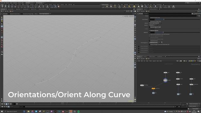Click the orange resample node in network

(153, 89)
